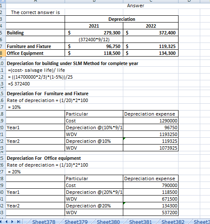Select WDV value 671500
The width and height of the screenshot is (210, 224).
151,199
